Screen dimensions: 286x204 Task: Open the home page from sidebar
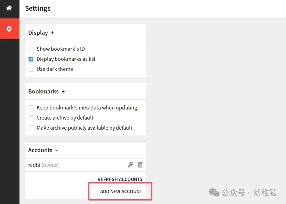[x=9, y=8]
